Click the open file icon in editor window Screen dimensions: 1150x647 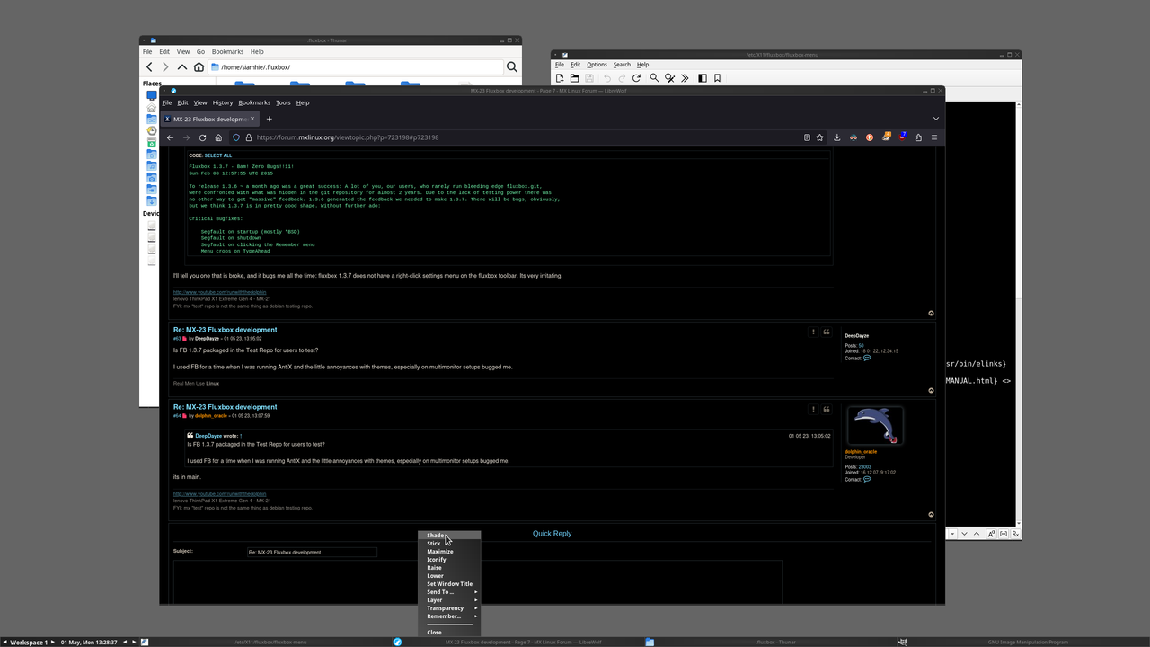pyautogui.click(x=574, y=78)
